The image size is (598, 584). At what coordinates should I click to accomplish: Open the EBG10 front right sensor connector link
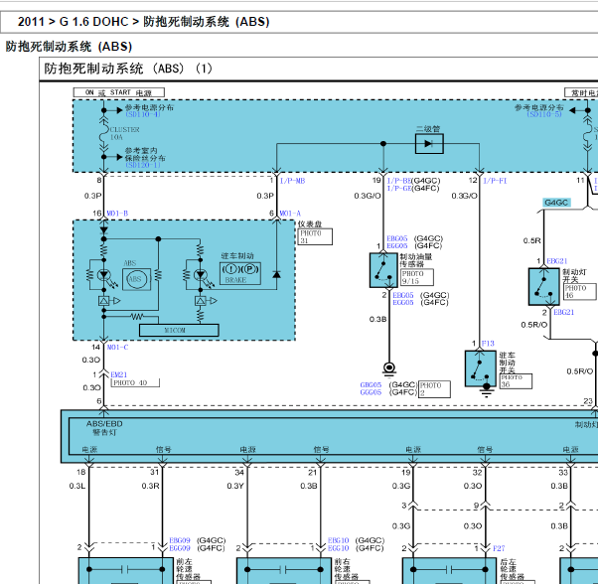point(339,540)
